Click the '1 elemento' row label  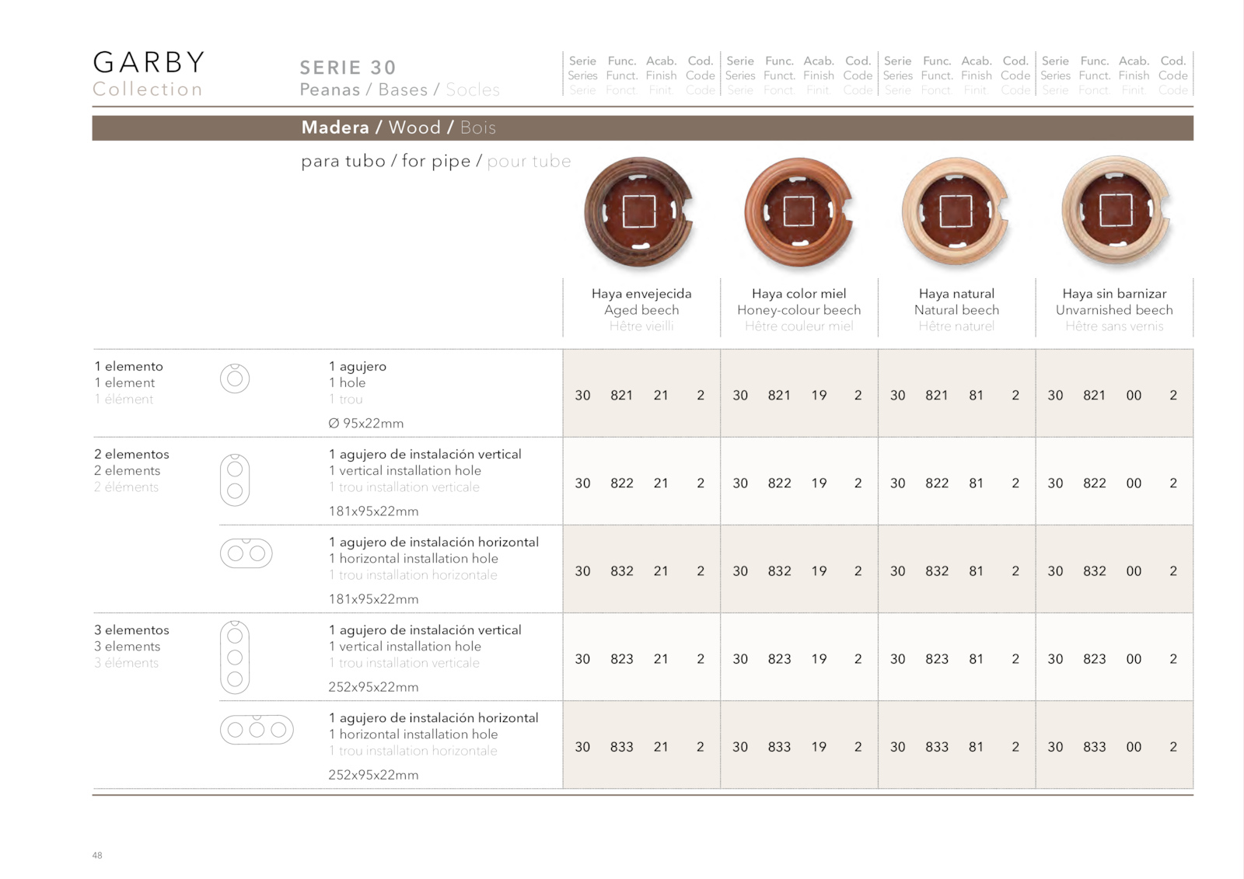(x=129, y=366)
